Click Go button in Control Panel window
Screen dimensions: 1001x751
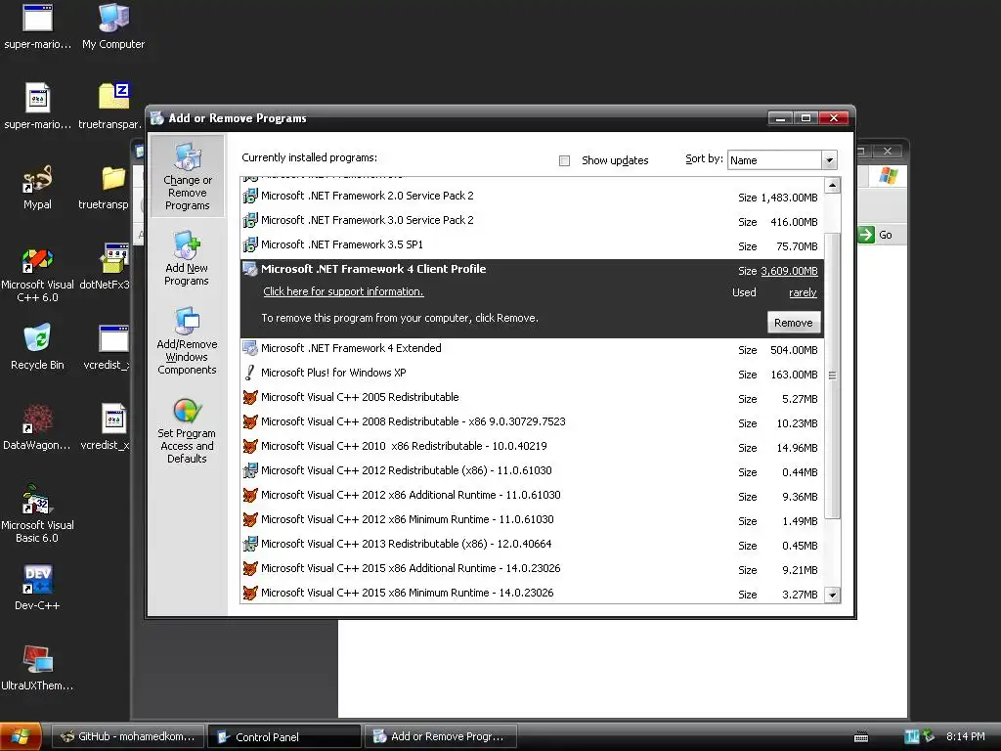[x=876, y=235]
